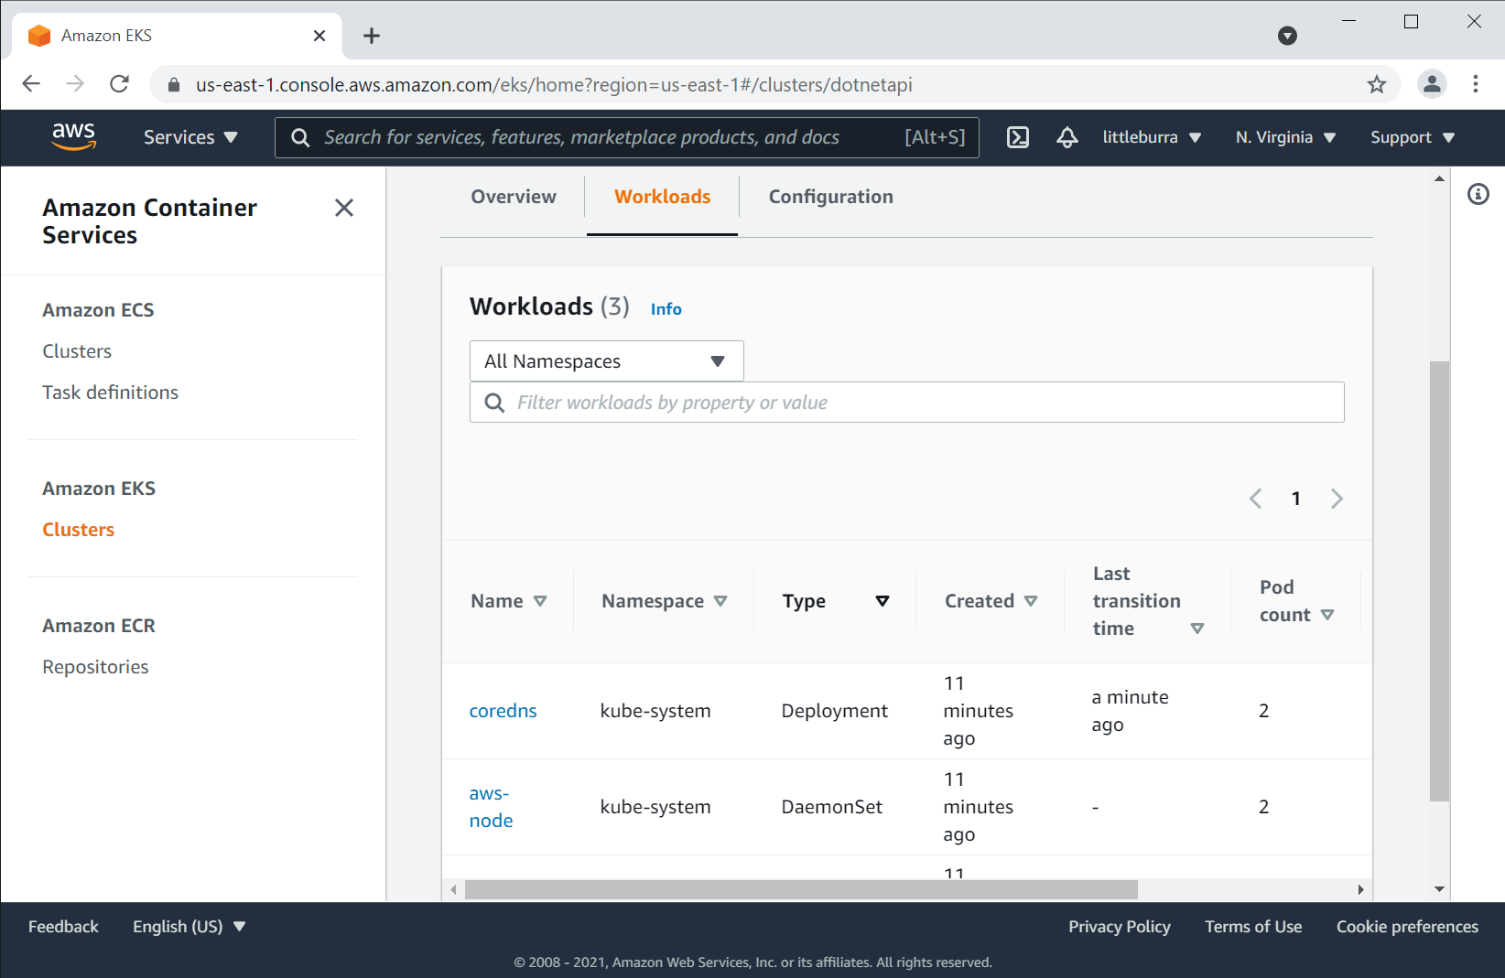This screenshot has width=1505, height=978.
Task: Open AWS CloudShell terminal icon
Action: tap(1017, 137)
